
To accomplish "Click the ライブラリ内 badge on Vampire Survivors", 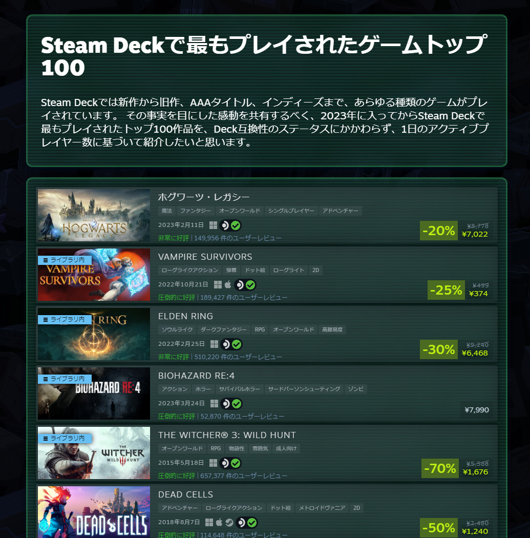I will [65, 260].
